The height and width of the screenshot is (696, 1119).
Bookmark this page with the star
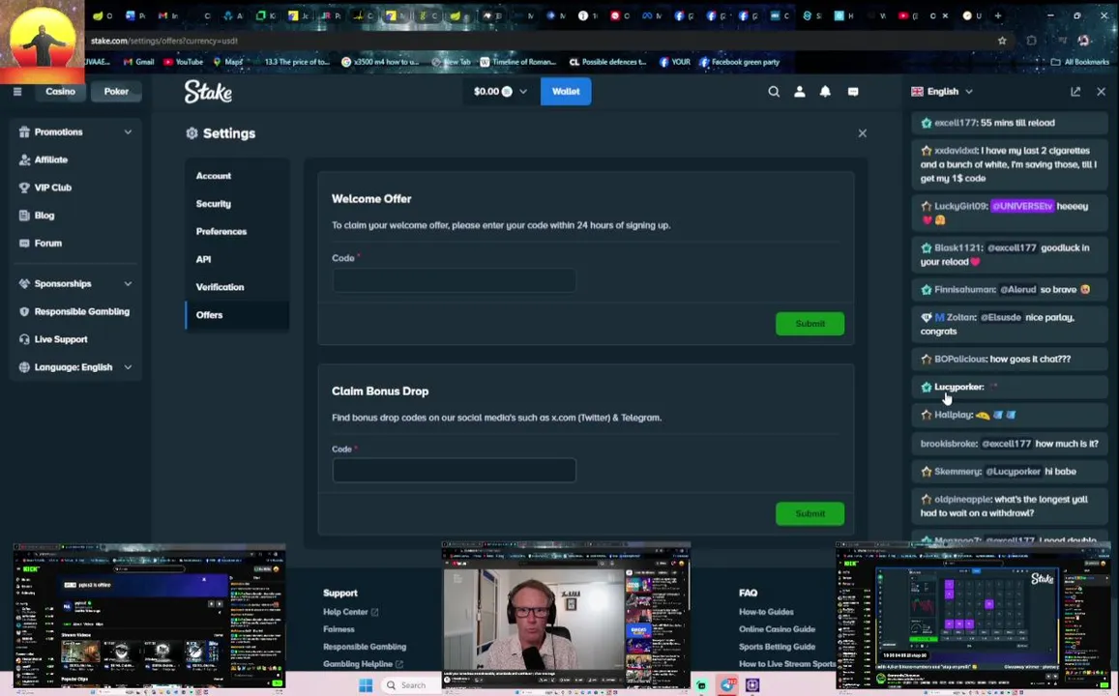[1002, 41]
